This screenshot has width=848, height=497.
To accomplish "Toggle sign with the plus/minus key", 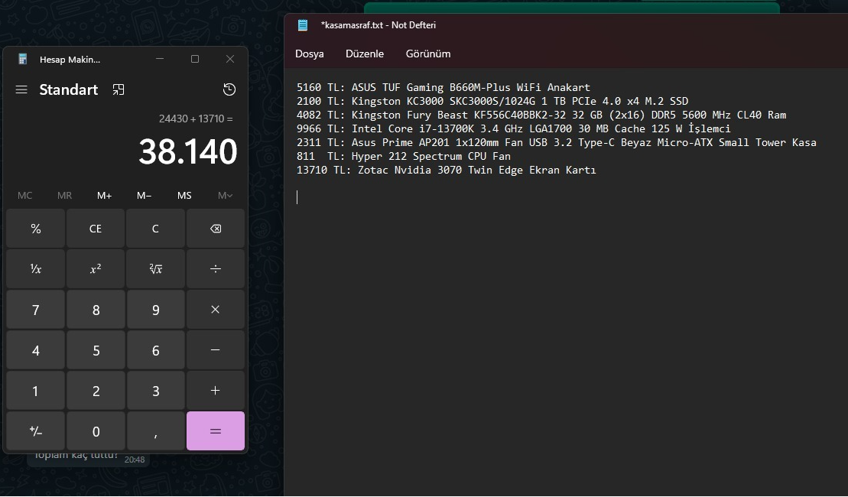I will point(36,431).
